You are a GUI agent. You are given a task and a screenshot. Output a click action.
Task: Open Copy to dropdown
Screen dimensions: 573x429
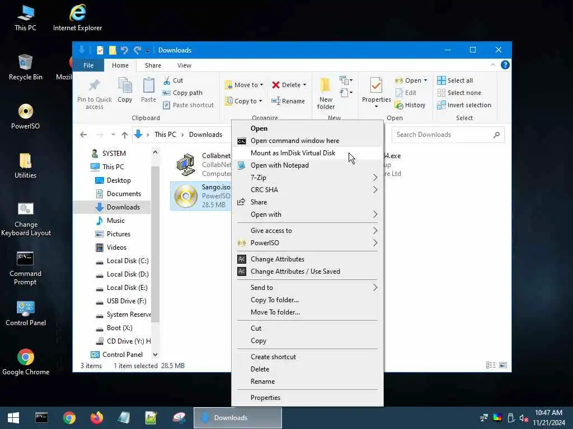243,101
